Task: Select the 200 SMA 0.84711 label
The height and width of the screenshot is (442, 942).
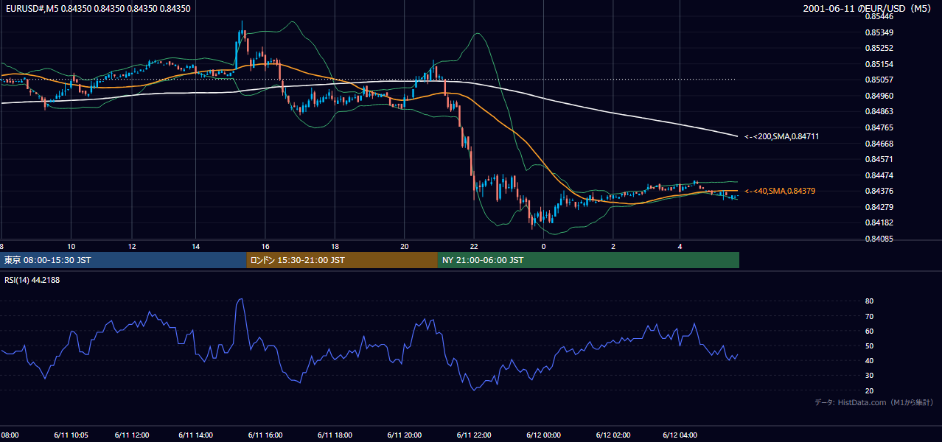Action: coord(781,136)
